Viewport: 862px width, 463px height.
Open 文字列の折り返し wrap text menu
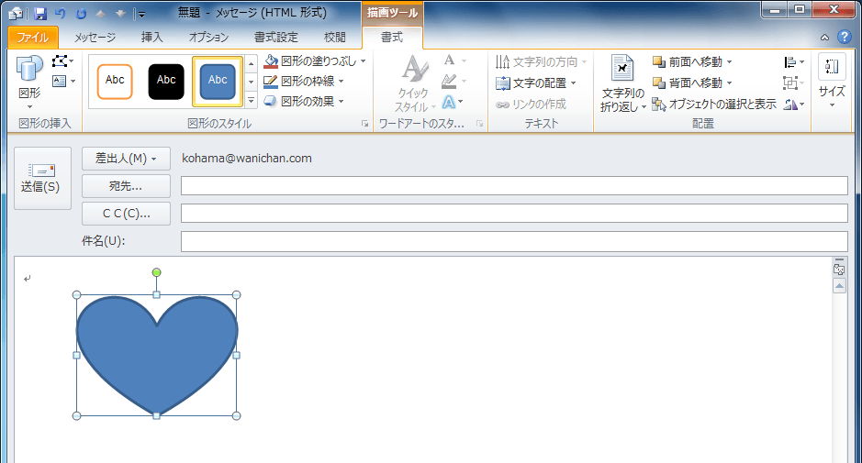(x=622, y=83)
